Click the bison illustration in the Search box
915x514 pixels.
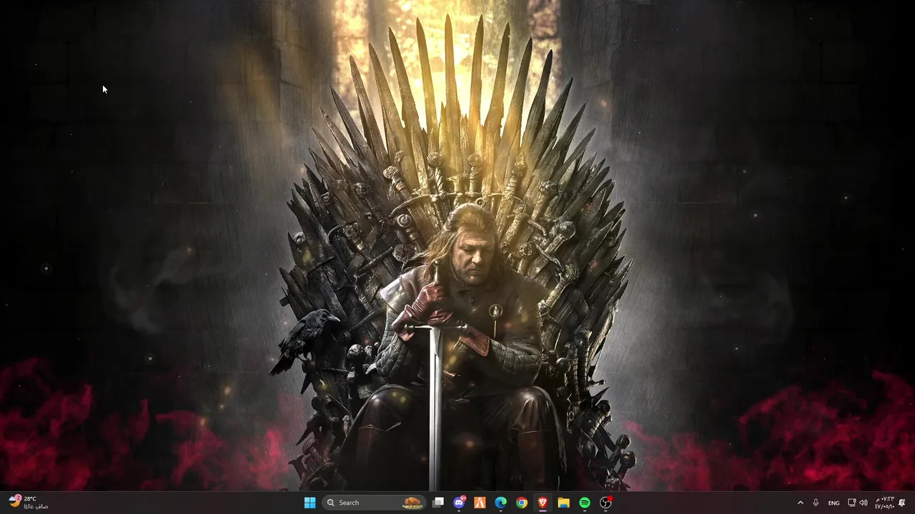point(412,503)
